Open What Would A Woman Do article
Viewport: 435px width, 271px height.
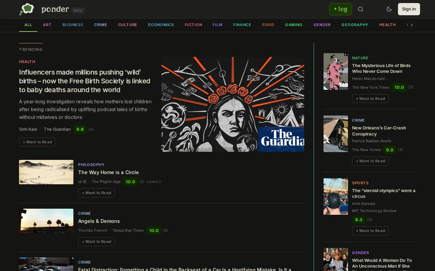pos(382,264)
